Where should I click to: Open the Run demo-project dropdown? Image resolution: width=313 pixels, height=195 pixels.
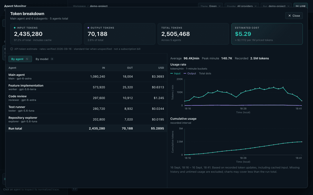(x=276, y=6)
